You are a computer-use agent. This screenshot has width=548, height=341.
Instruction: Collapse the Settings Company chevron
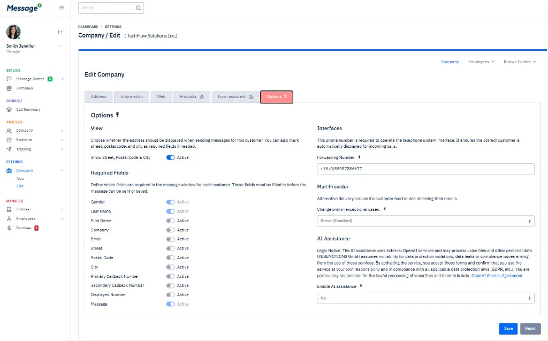tap(62, 171)
